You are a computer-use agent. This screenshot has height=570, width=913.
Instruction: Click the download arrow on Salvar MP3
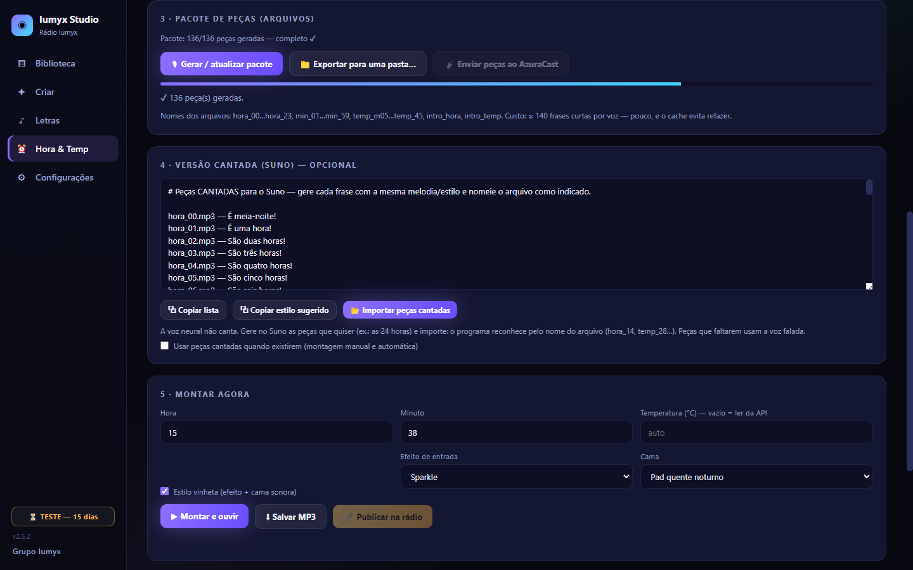pos(268,517)
